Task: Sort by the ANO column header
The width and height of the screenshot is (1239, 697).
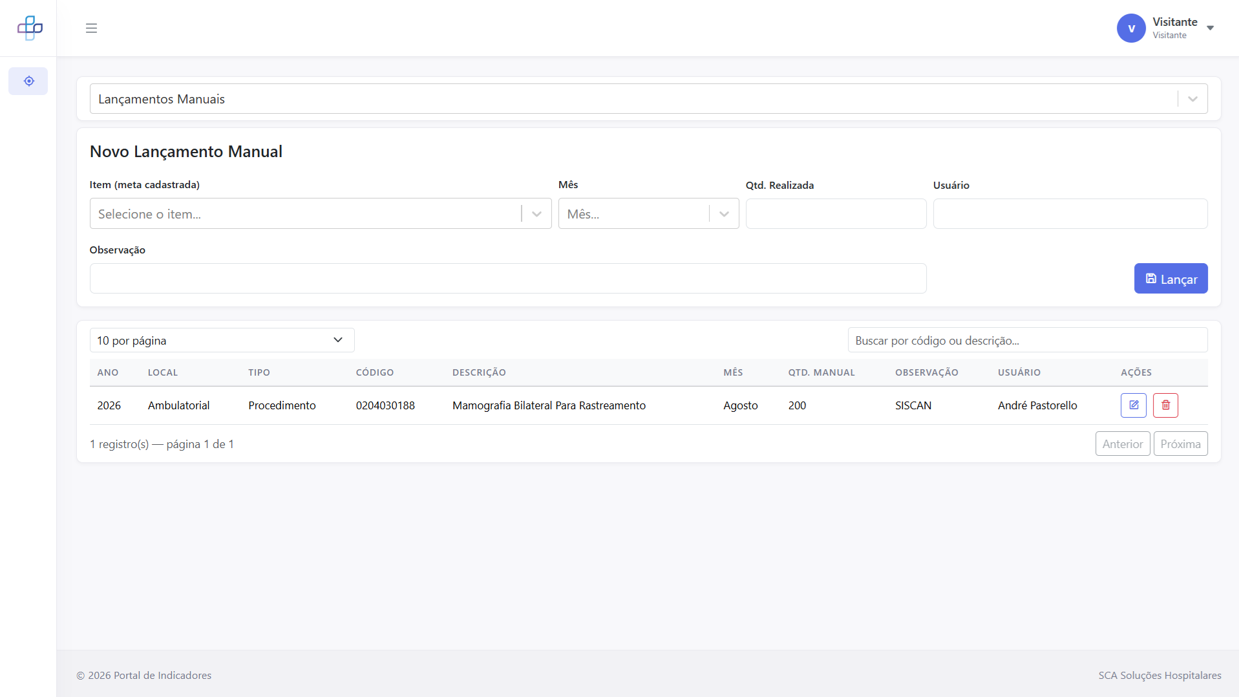Action: tap(108, 372)
